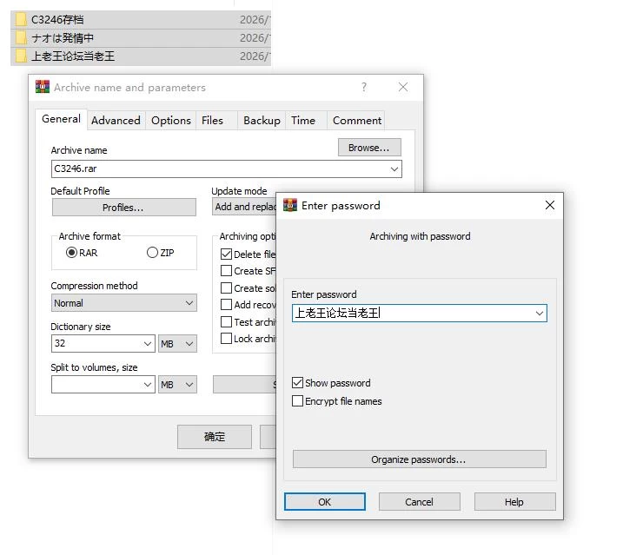Click Organize passwords... button

(419, 459)
